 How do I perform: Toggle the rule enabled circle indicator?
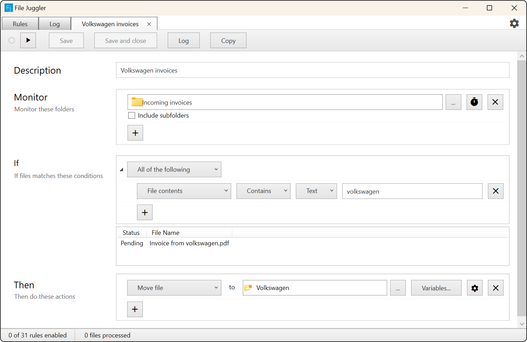pos(12,40)
